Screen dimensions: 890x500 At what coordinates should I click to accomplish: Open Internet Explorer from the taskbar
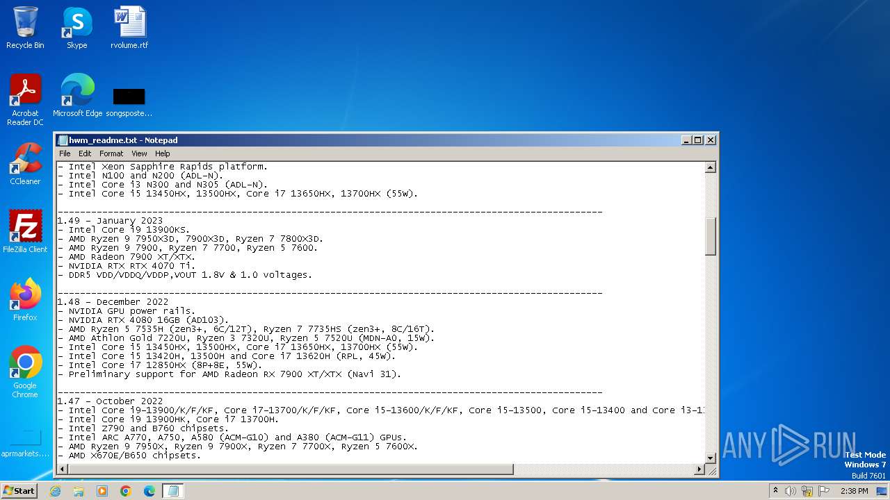coord(55,491)
